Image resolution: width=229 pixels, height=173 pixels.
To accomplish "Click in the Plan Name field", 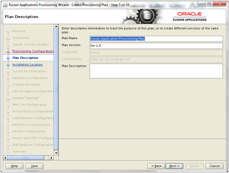I will click(x=156, y=39).
